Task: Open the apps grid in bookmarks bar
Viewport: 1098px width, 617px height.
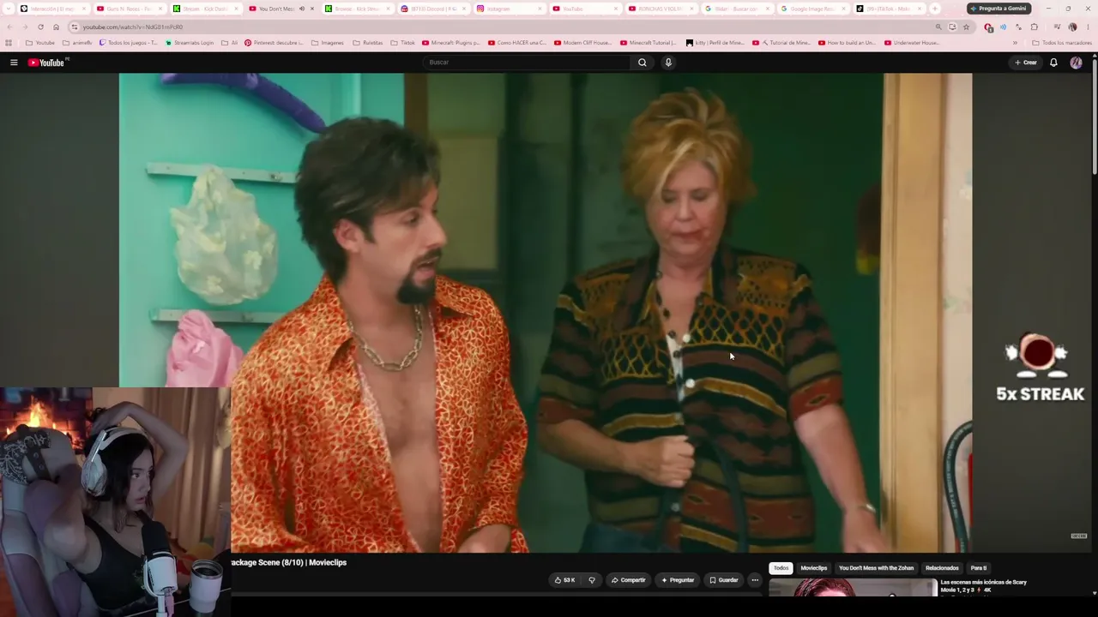Action: 9,43
